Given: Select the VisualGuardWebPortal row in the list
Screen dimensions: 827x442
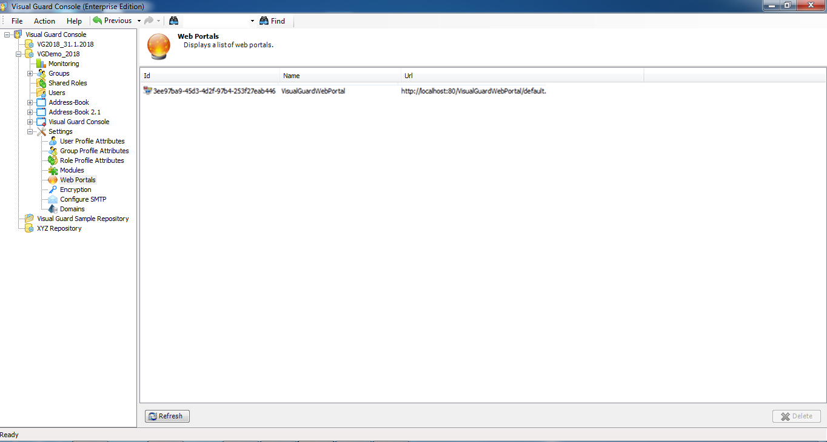Looking at the screenshot, I should coord(313,91).
